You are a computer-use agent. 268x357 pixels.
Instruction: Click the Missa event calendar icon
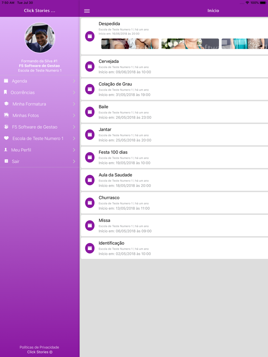coord(90,226)
